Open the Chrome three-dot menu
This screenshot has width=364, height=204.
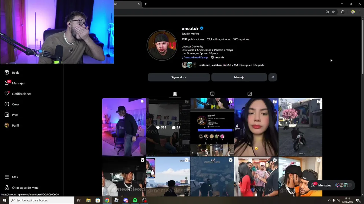(360, 12)
